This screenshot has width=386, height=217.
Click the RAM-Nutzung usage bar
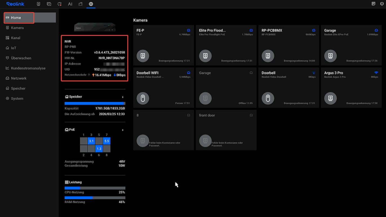click(95, 198)
